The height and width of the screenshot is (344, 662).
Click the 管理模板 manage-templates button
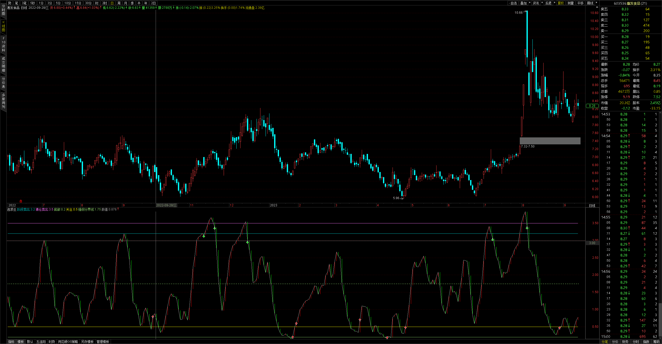pyautogui.click(x=103, y=342)
